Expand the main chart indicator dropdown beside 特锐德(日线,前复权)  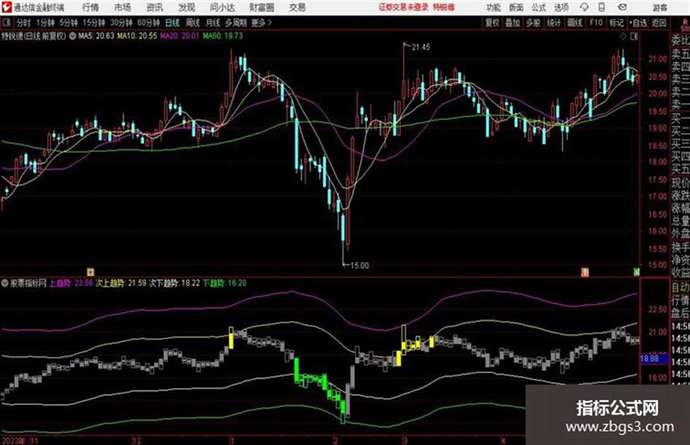72,36
